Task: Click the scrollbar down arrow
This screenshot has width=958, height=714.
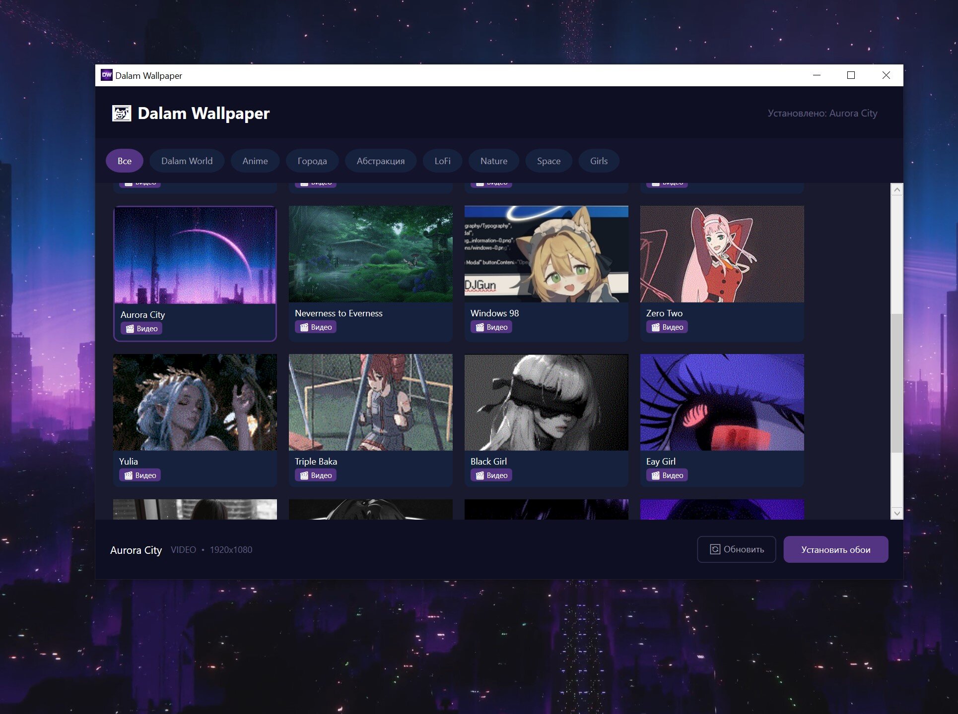Action: click(x=896, y=513)
